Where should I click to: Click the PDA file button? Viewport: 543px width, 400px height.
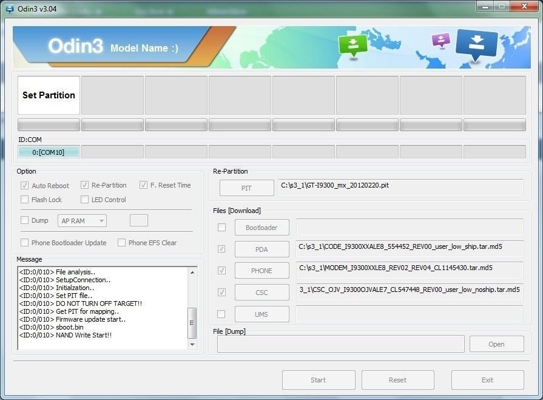pos(262,249)
